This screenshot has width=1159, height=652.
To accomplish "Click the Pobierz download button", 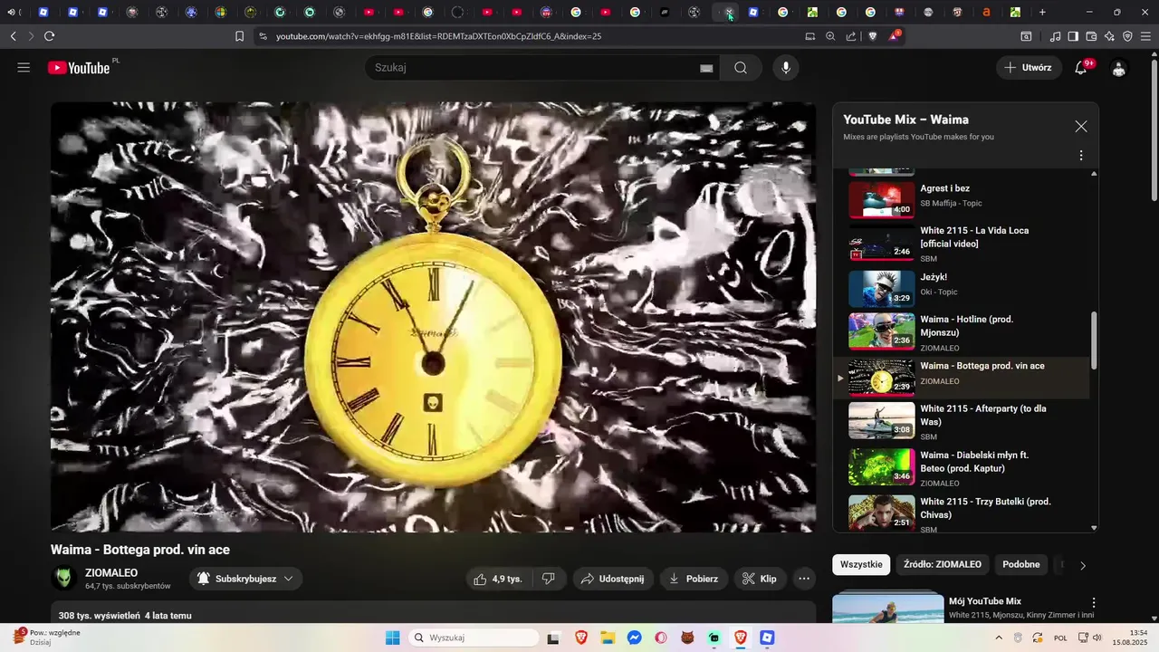I will point(694,579).
